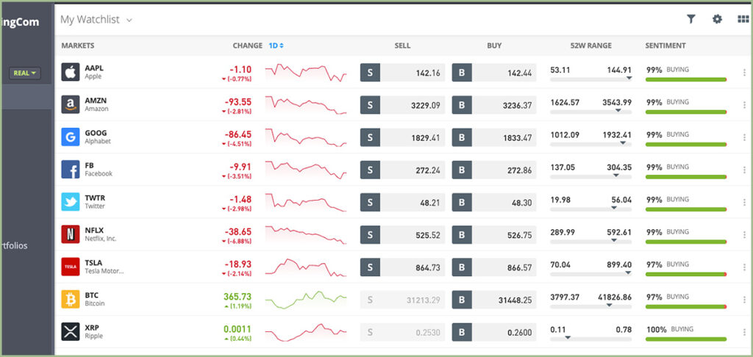Sell TWTR at 48.21
This screenshot has width=753, height=357.
(402, 203)
